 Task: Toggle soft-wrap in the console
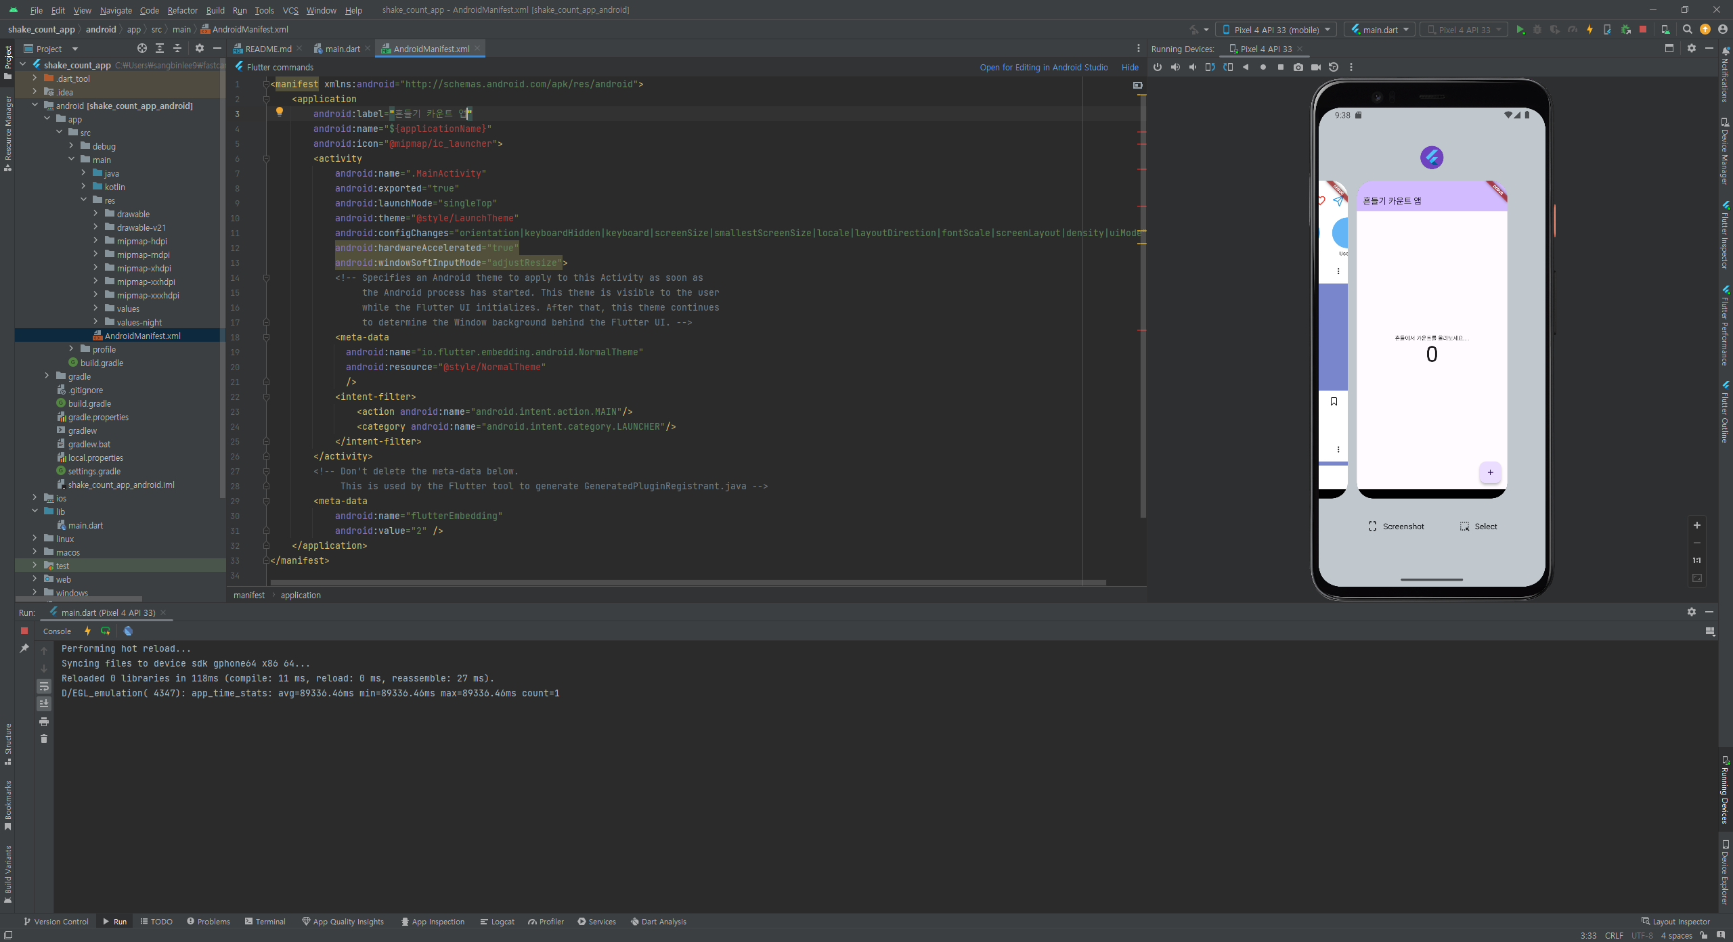coord(44,686)
